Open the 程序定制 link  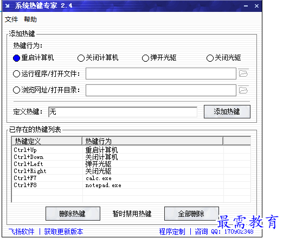[172, 231]
